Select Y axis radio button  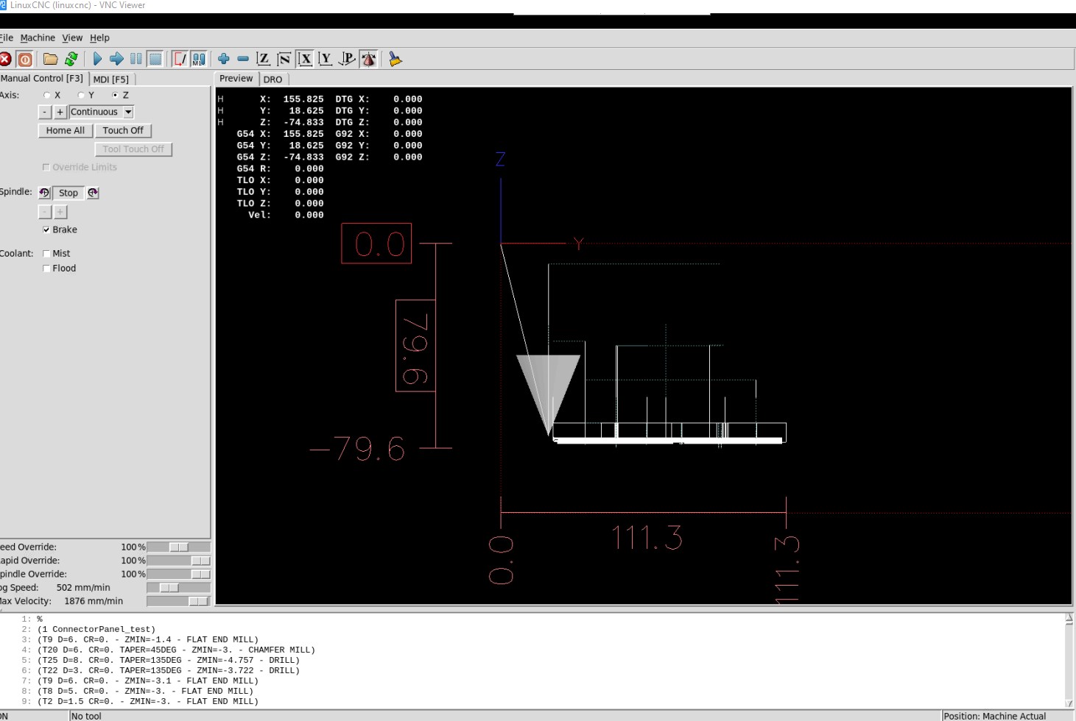tap(81, 95)
